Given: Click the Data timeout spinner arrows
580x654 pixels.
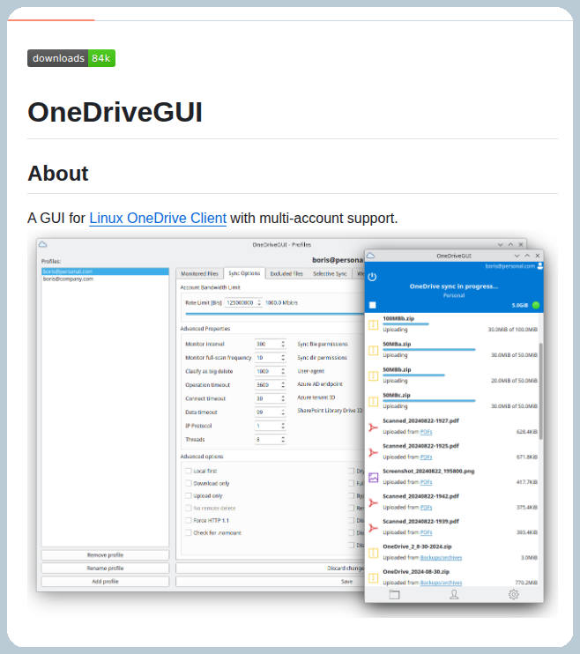Looking at the screenshot, I should point(283,412).
